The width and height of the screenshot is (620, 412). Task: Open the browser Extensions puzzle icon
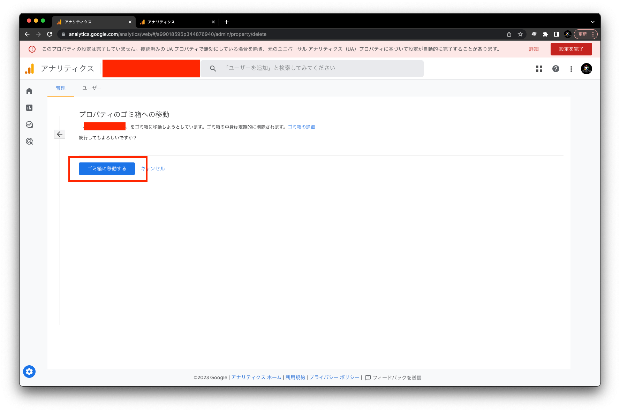click(545, 34)
